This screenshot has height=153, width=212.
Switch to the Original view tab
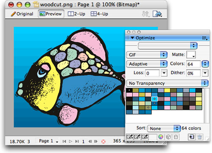coord(22,14)
